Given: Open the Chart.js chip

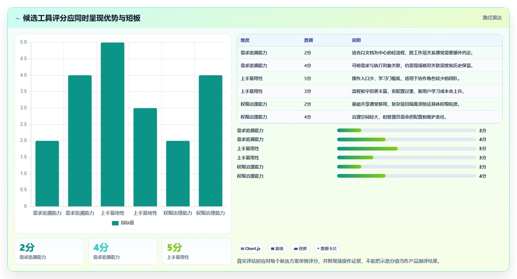Looking at the screenshot, I should 250,249.
